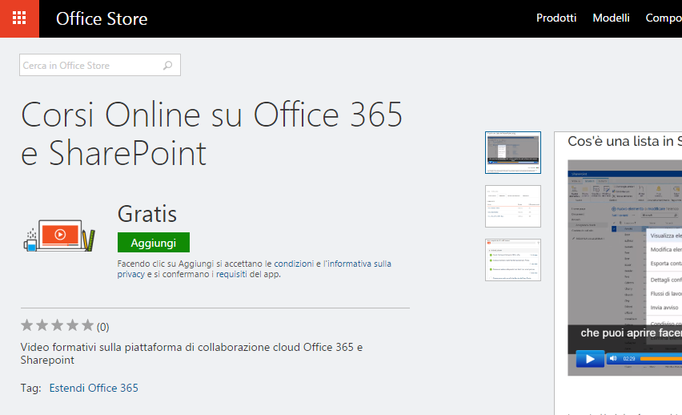
Task: Open the Estendi Office 365 tag
Action: (x=94, y=388)
